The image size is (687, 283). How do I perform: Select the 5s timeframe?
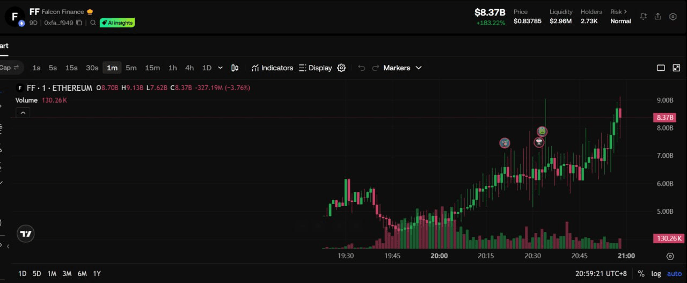53,68
